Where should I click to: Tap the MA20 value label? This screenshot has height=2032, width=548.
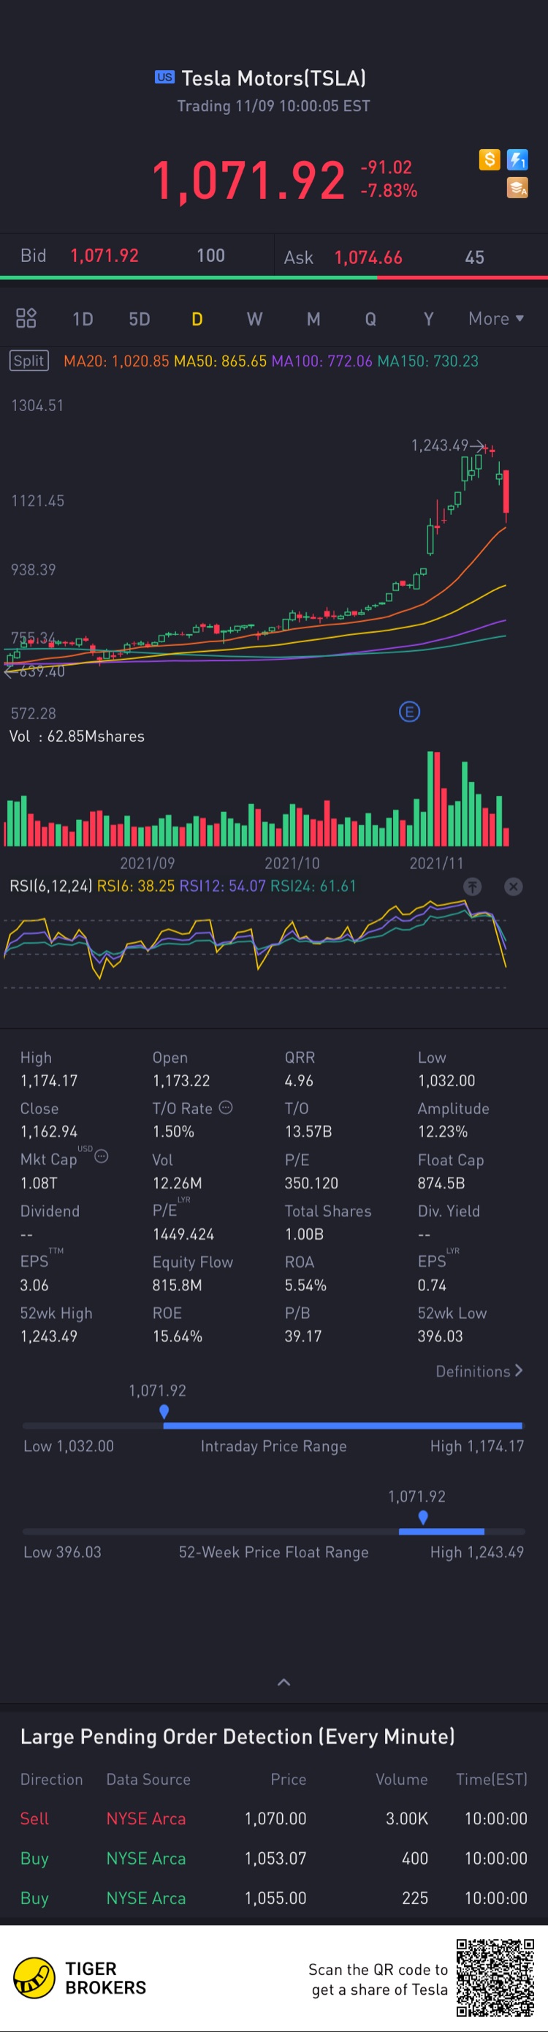point(116,361)
